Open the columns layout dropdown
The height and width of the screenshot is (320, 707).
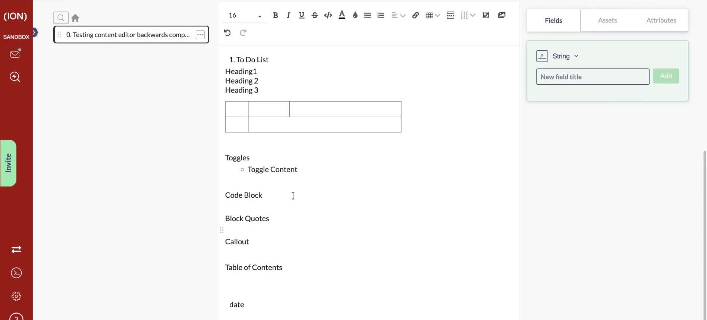click(x=468, y=15)
